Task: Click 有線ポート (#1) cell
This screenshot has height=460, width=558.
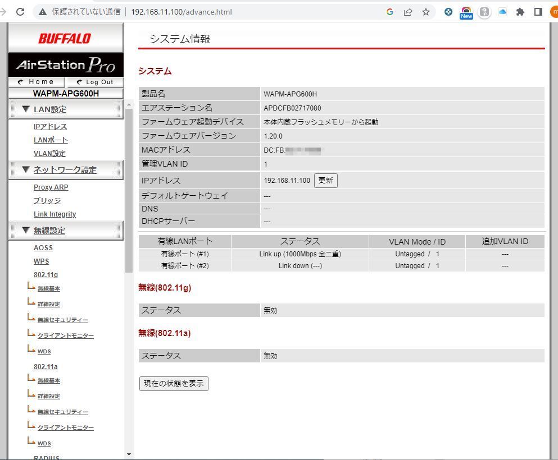Action: click(x=185, y=254)
